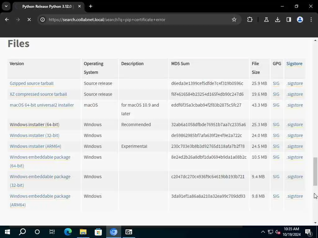Open SIG link for Windows installer (32-bit)
The width and height of the screenshot is (318, 238).
(276, 135)
